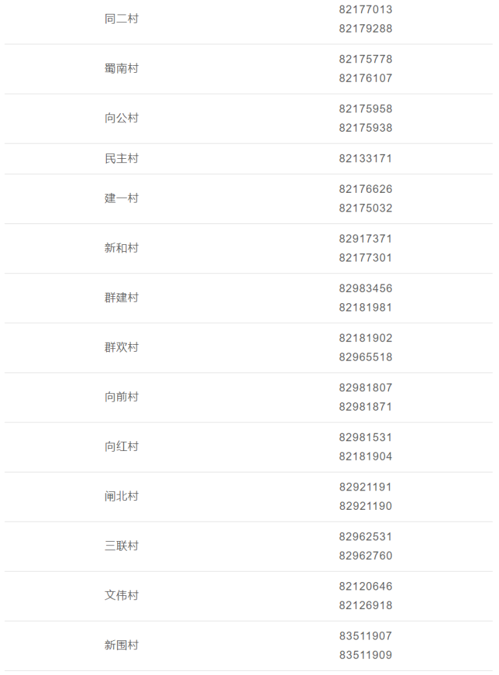Click phone number 82176107
The width and height of the screenshot is (499, 675).
pos(365,78)
